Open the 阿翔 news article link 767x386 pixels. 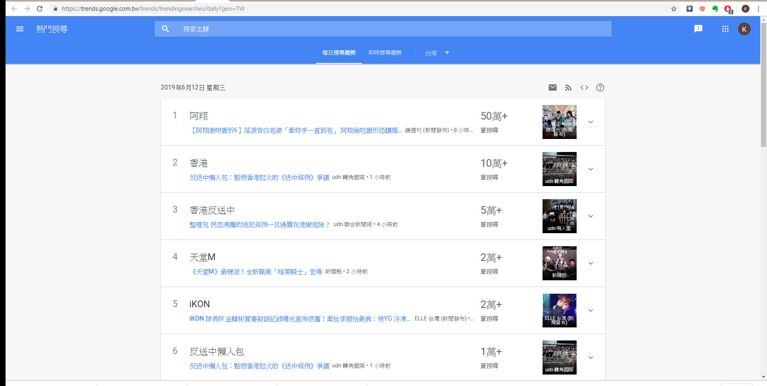295,130
